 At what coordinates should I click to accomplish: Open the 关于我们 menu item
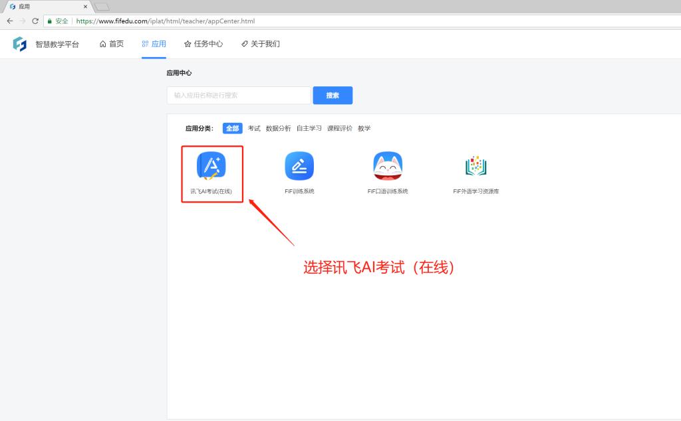pyautogui.click(x=260, y=44)
